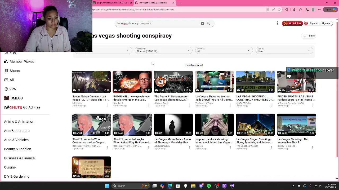Expand the Sort by dropdown set to New
This screenshot has height=190, width=339.
click(x=284, y=50)
